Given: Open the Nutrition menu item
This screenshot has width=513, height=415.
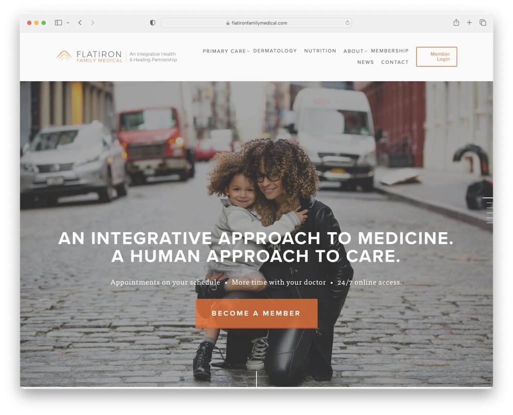Looking at the screenshot, I should (320, 51).
